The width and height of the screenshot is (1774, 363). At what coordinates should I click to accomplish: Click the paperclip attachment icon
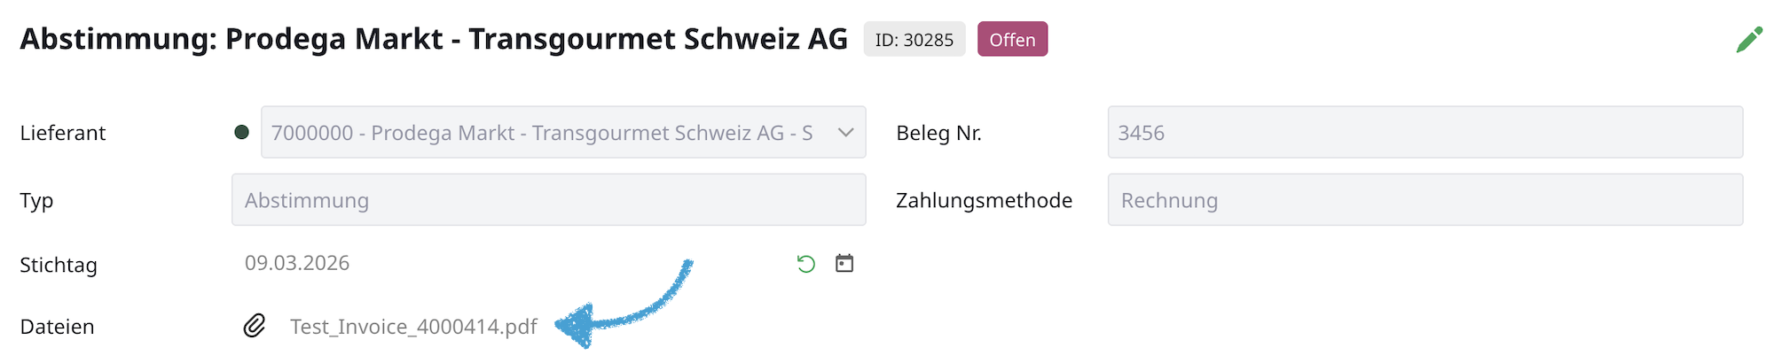coord(255,326)
